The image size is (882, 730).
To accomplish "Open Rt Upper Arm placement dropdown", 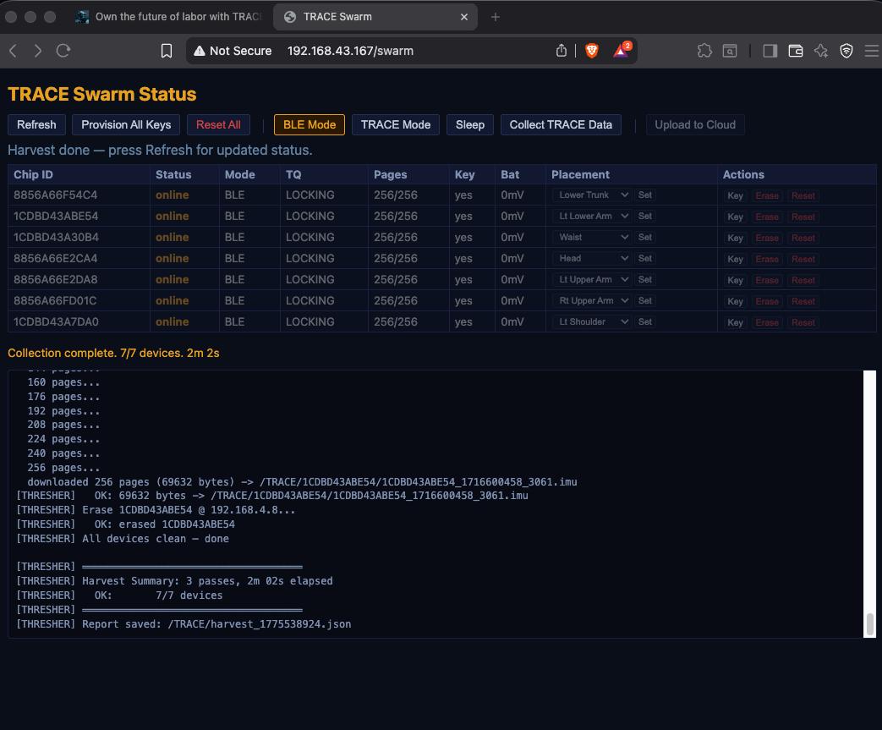I will click(592, 300).
